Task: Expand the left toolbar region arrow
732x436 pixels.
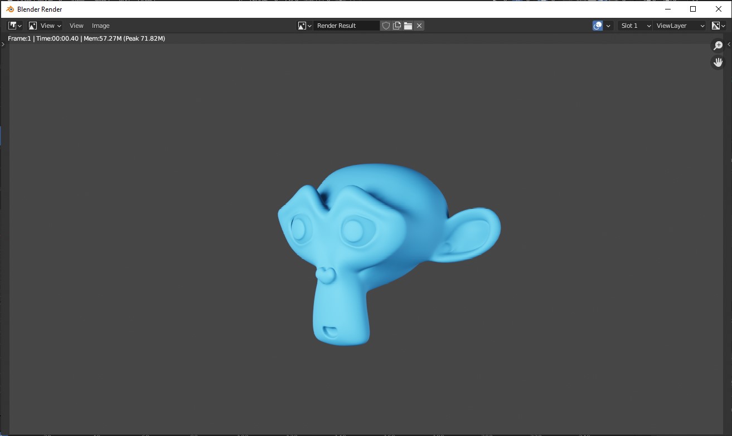Action: click(x=3, y=44)
